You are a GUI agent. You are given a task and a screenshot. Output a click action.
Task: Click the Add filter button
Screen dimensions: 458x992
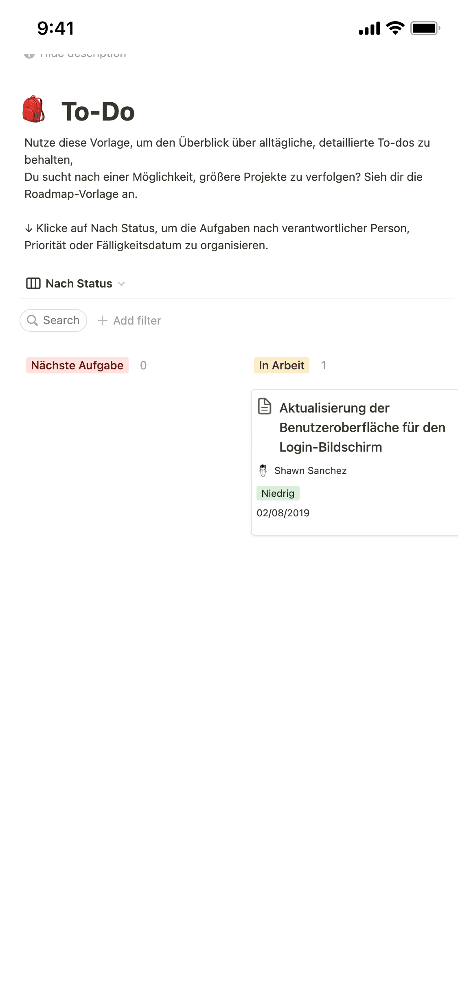[x=129, y=320]
